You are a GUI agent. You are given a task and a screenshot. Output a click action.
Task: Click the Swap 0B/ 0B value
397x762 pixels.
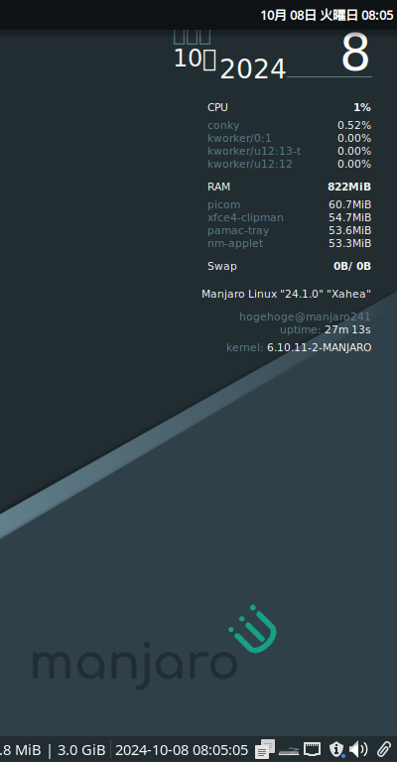tap(351, 266)
